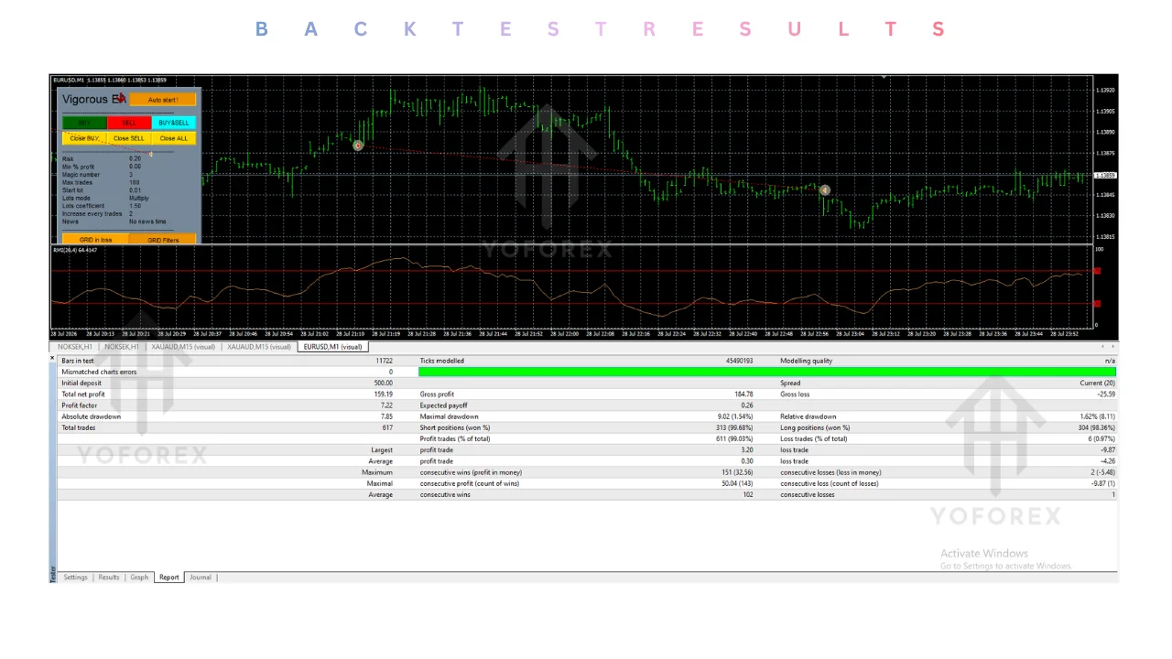The height and width of the screenshot is (659, 1172).
Task: Click the cyan BUY&SELL button
Action: tap(174, 123)
